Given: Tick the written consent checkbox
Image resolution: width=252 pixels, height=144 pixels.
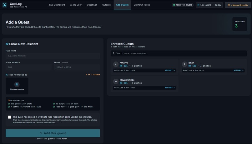Looking at the screenshot, I should point(9,117).
